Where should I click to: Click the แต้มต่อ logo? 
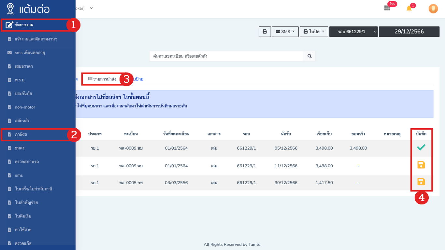click(28, 9)
